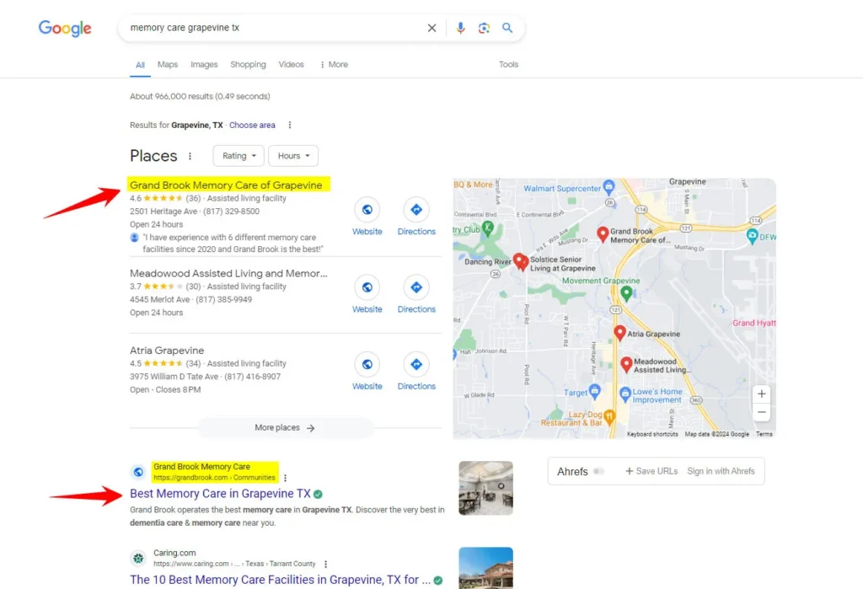The width and height of the screenshot is (863, 589).
Task: Open Best Memory Care in Grapevine TX link
Action: pos(220,494)
